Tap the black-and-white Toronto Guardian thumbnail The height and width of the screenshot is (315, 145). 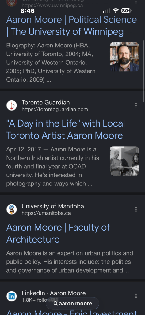point(124,161)
